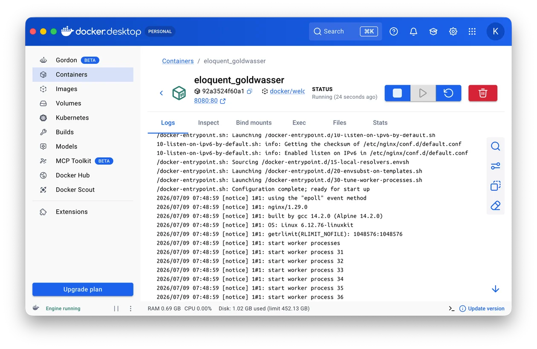Click the log line "OS: Linux 6.12.76-linuxkit"

255,225
